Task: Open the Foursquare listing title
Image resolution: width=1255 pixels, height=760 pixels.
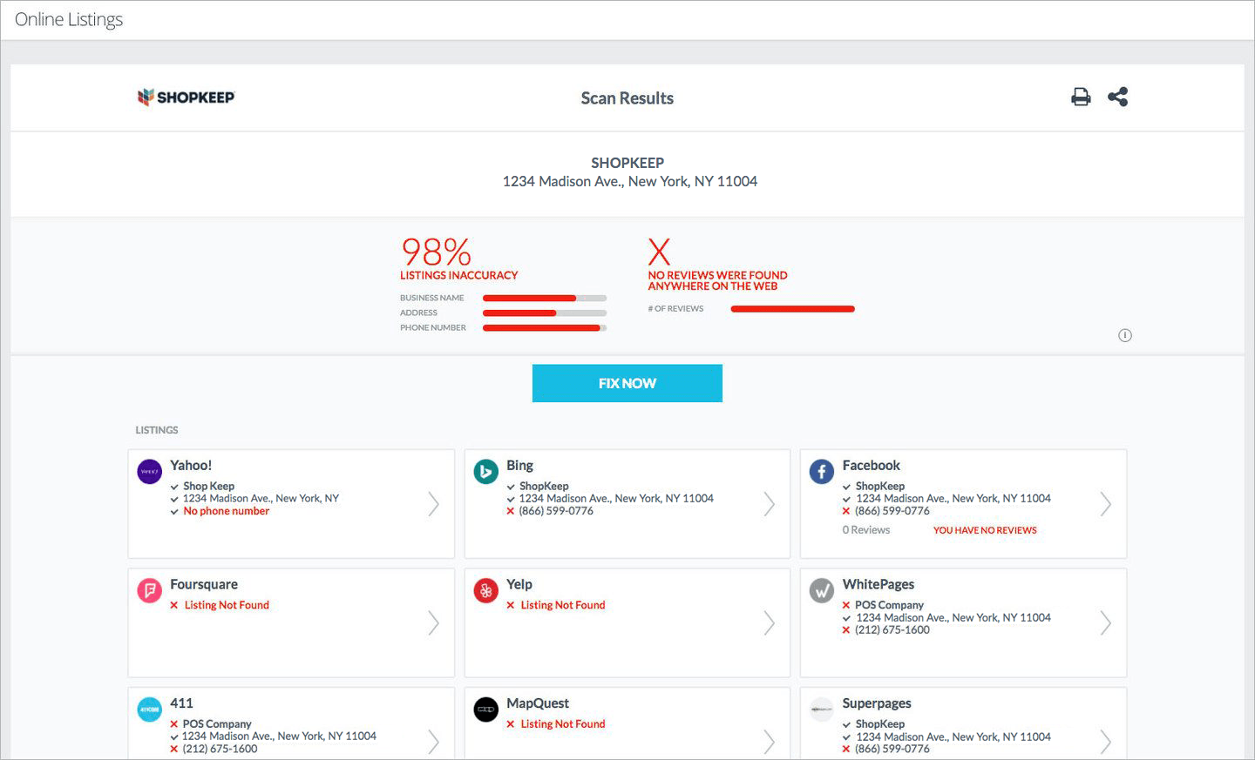Action: [x=204, y=584]
